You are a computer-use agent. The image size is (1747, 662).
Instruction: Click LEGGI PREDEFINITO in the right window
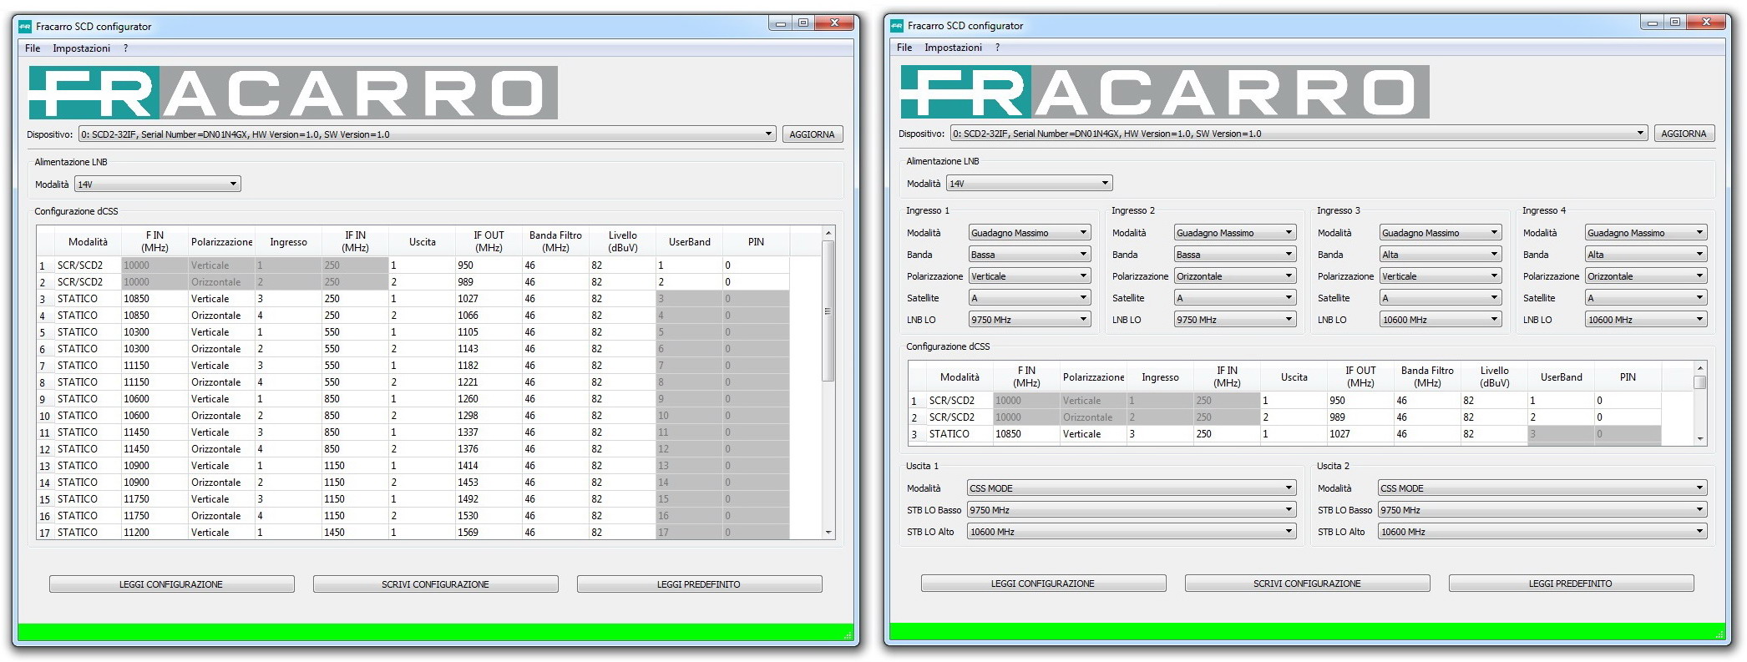1570,584
